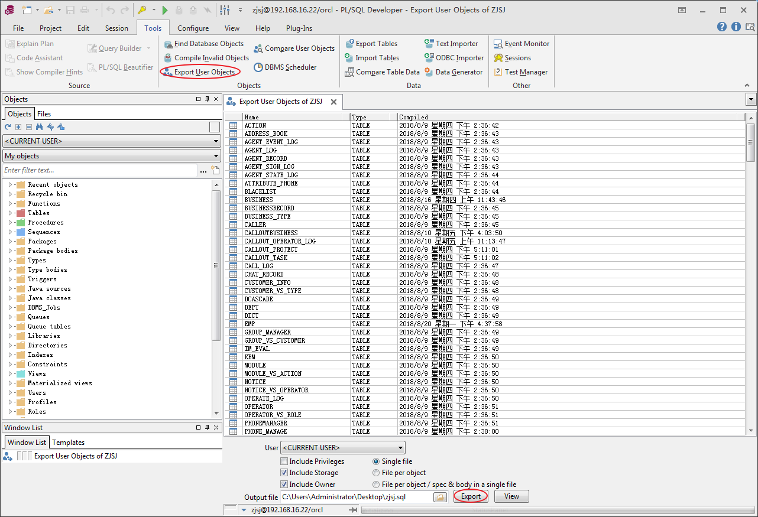Click the object list vertical scrollbar
Viewport: 758px width, 517px height.
(751, 142)
